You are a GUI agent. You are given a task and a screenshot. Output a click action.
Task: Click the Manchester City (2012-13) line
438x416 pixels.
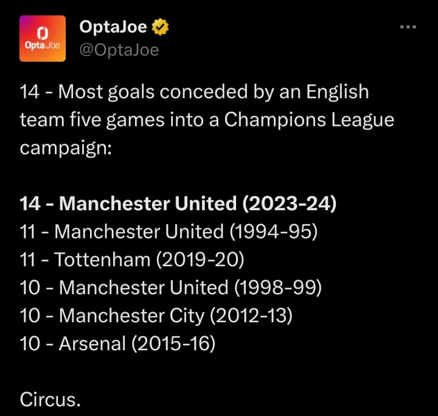(x=156, y=316)
